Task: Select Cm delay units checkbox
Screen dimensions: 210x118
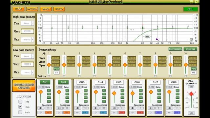Action: pos(20,107)
